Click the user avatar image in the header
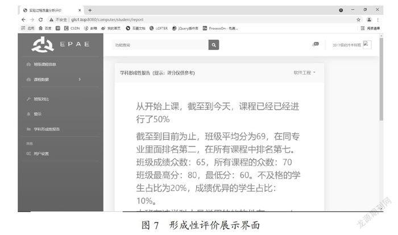The width and height of the screenshot is (398, 235). click(367, 44)
